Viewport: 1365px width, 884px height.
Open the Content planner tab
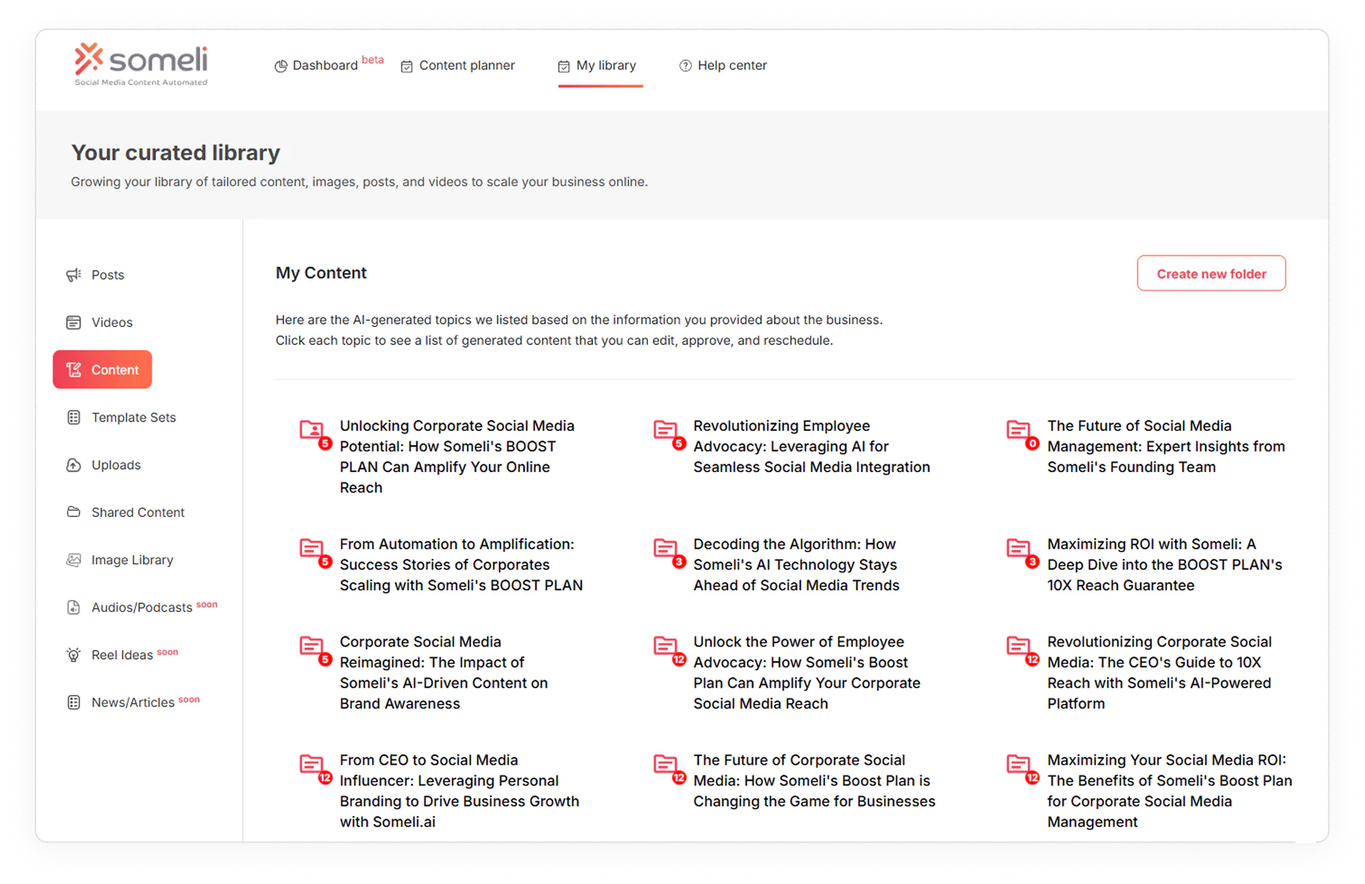458,66
